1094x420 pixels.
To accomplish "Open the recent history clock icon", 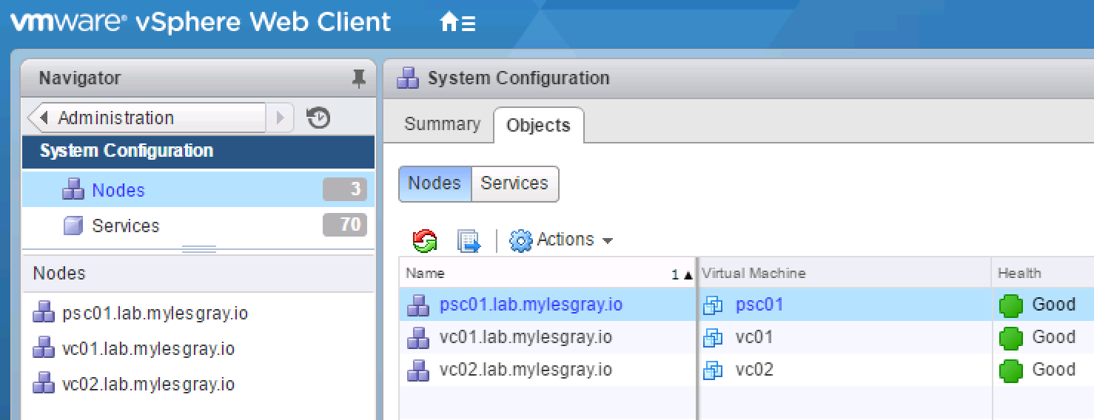I will (318, 118).
